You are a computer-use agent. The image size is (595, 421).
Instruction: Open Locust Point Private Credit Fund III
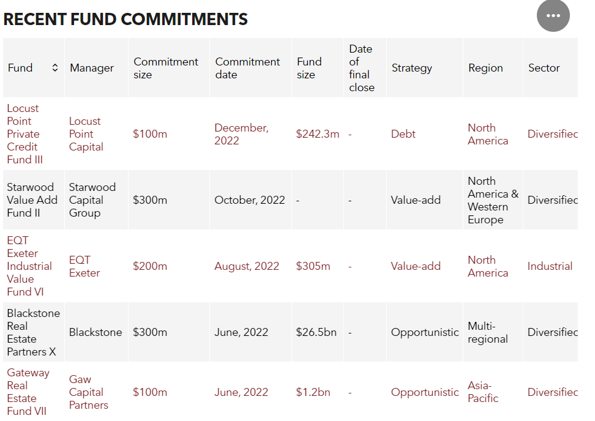tap(24, 134)
